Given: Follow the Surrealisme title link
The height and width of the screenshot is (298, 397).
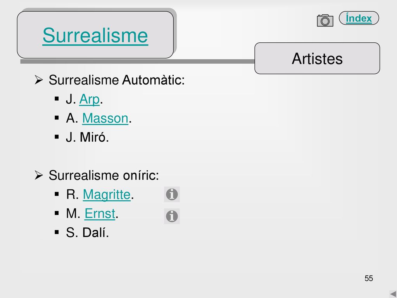Looking at the screenshot, I should pyautogui.click(x=95, y=35).
